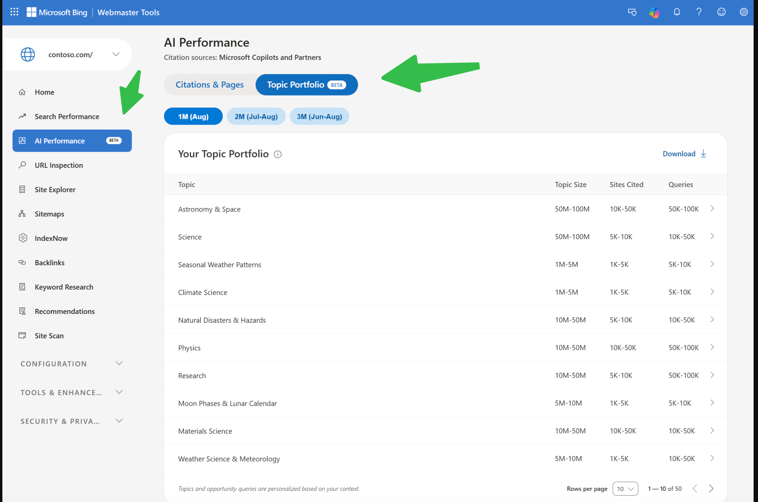
Task: Open Climate Science row chevron
Action: coord(712,292)
